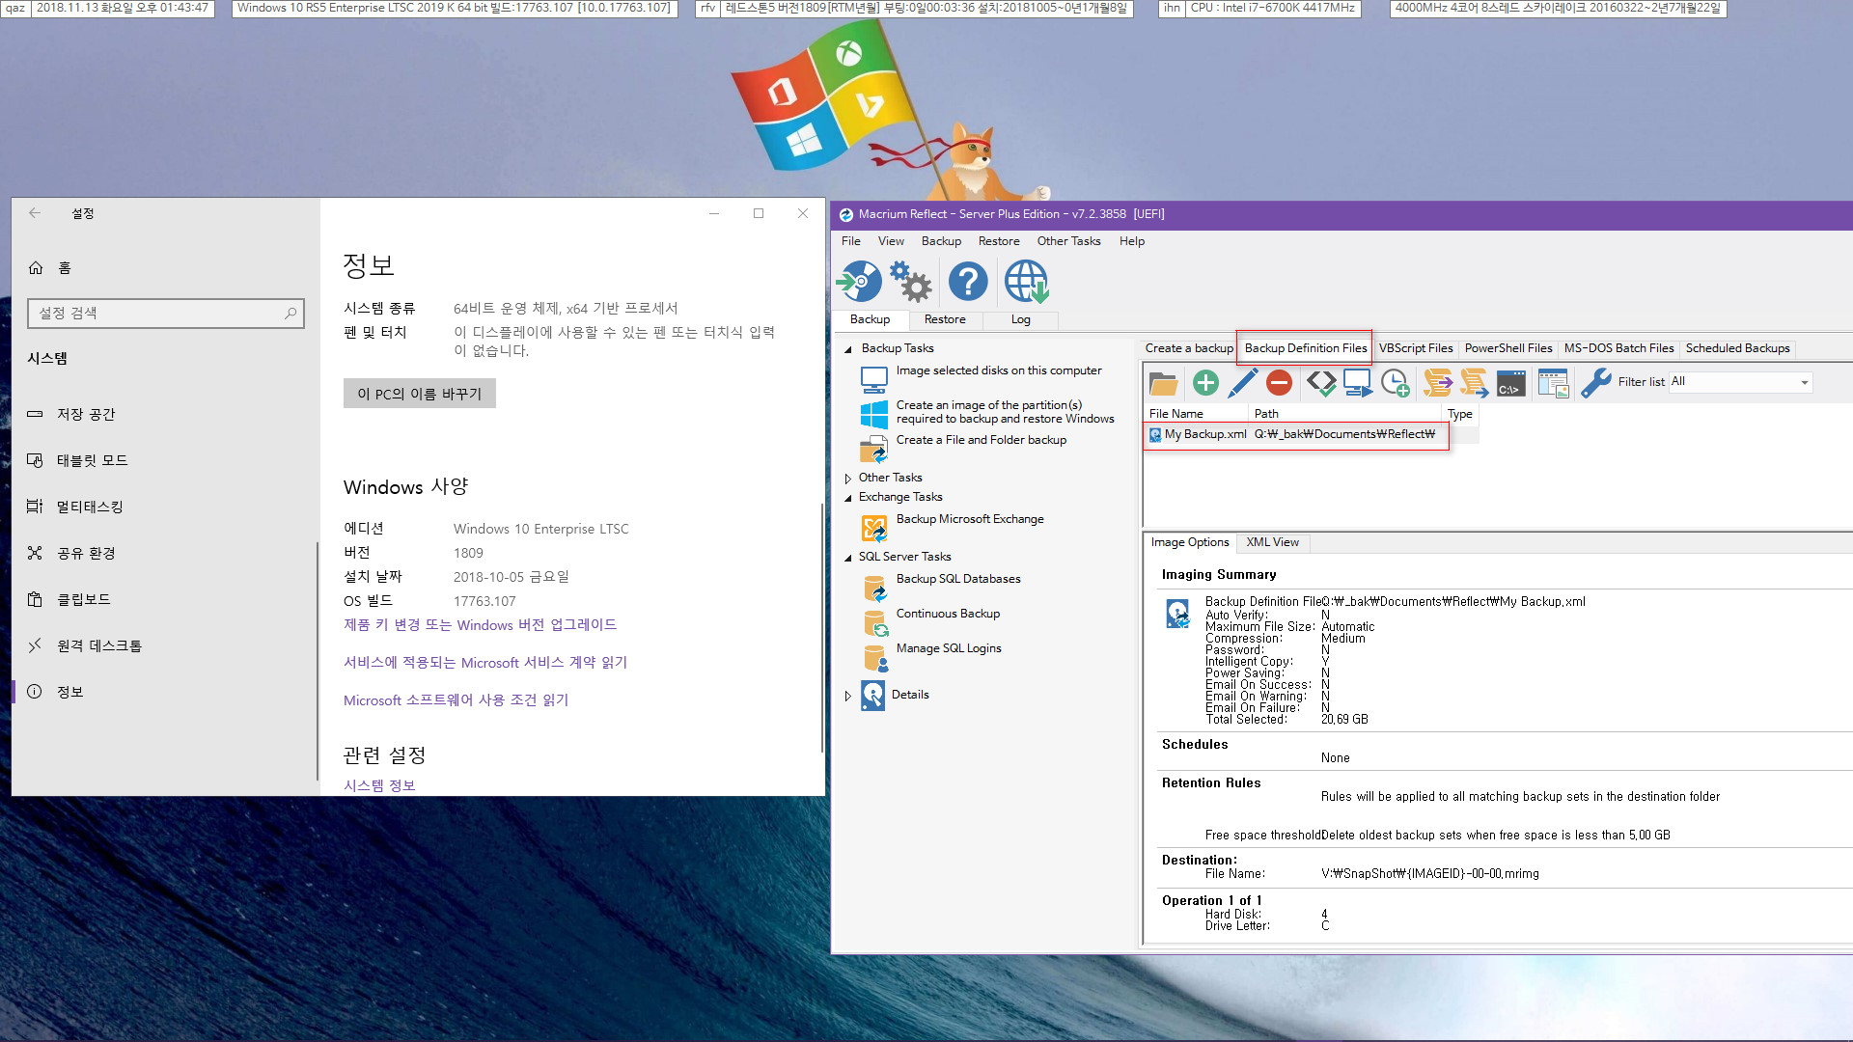Click the Path column header
Image resolution: width=1853 pixels, height=1042 pixels.
(1346, 414)
